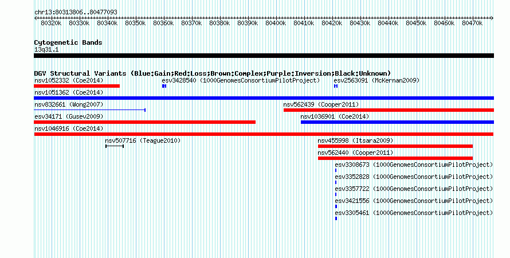Click the blue esv3421556 gain tick
The height and width of the screenshot is (258, 510).
click(x=336, y=206)
